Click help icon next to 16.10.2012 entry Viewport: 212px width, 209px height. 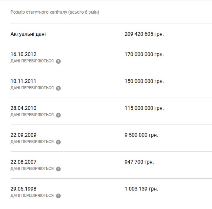tap(58, 61)
